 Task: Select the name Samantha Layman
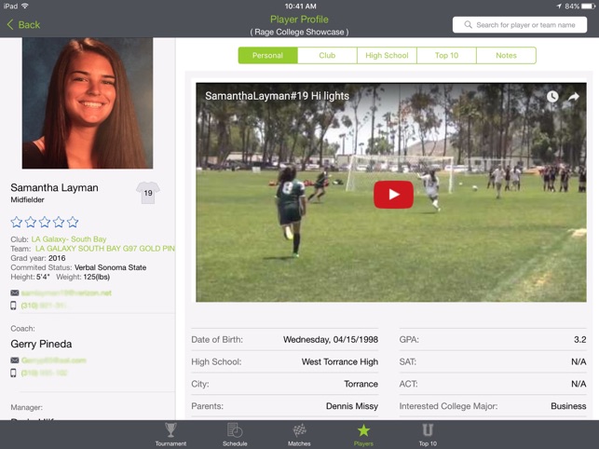click(x=54, y=187)
